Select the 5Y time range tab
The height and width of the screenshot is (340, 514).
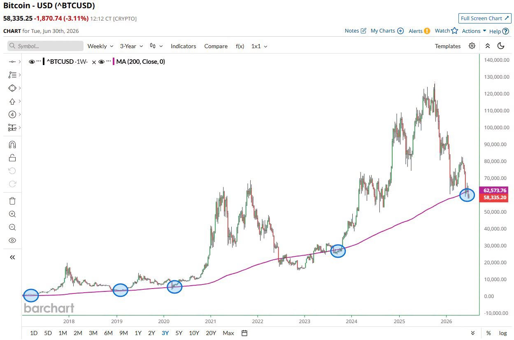point(179,333)
